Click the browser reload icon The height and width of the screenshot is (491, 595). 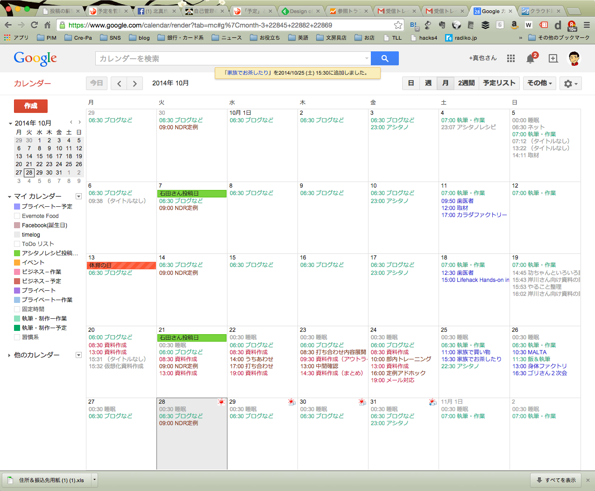pyautogui.click(x=34, y=25)
